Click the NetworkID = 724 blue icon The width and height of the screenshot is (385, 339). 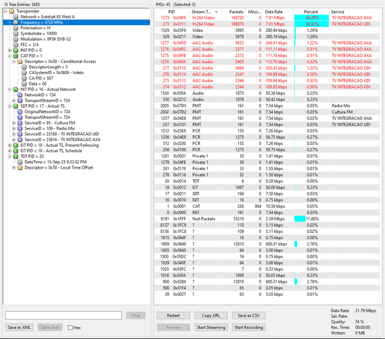tap(20, 95)
